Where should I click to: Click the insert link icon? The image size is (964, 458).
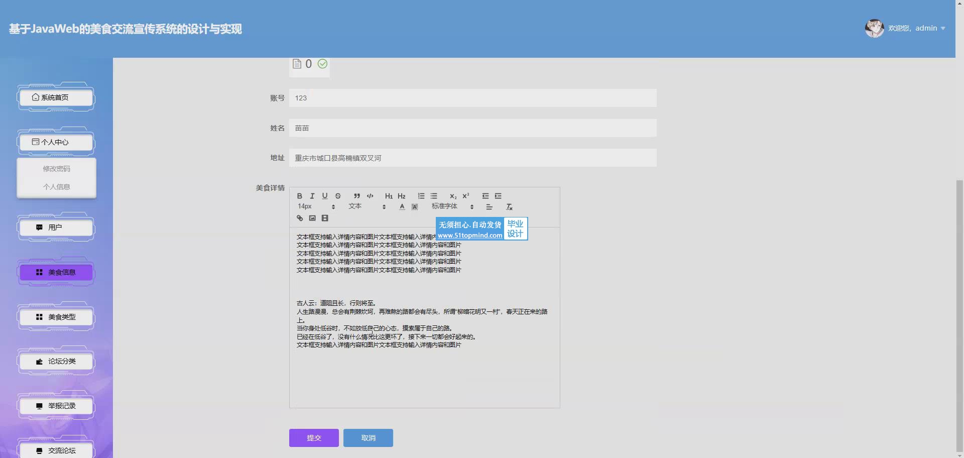click(x=300, y=218)
